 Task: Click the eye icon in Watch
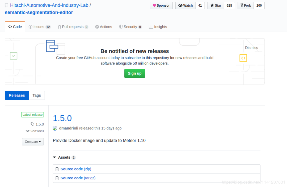(180, 5)
